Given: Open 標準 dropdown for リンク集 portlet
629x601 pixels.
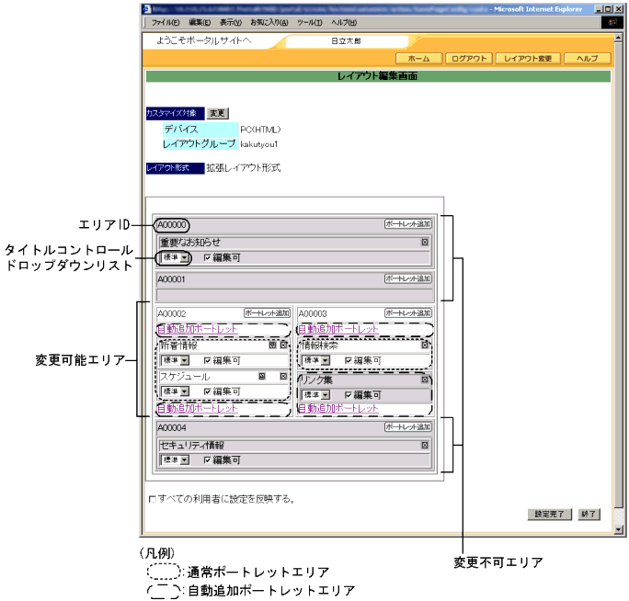Looking at the screenshot, I should click(x=315, y=394).
